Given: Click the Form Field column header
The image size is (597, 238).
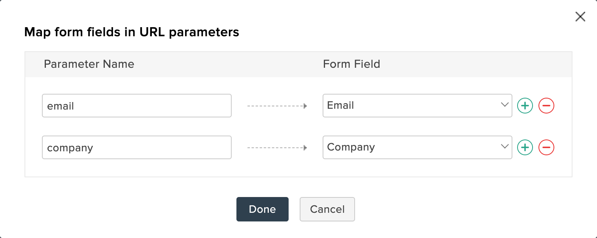Looking at the screenshot, I should click(351, 64).
